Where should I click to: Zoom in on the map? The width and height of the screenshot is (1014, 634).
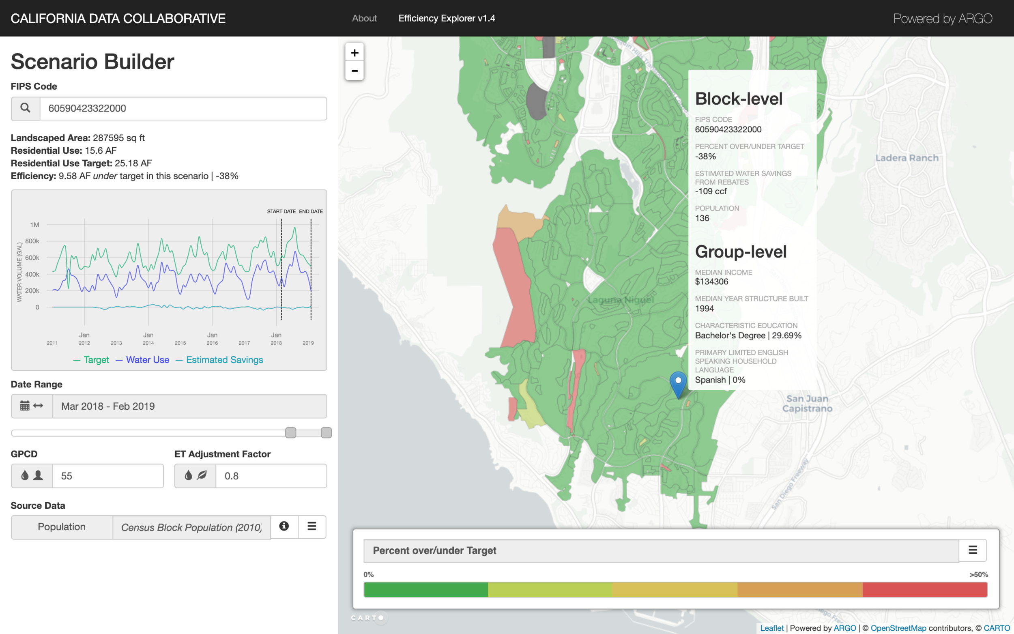coord(354,53)
